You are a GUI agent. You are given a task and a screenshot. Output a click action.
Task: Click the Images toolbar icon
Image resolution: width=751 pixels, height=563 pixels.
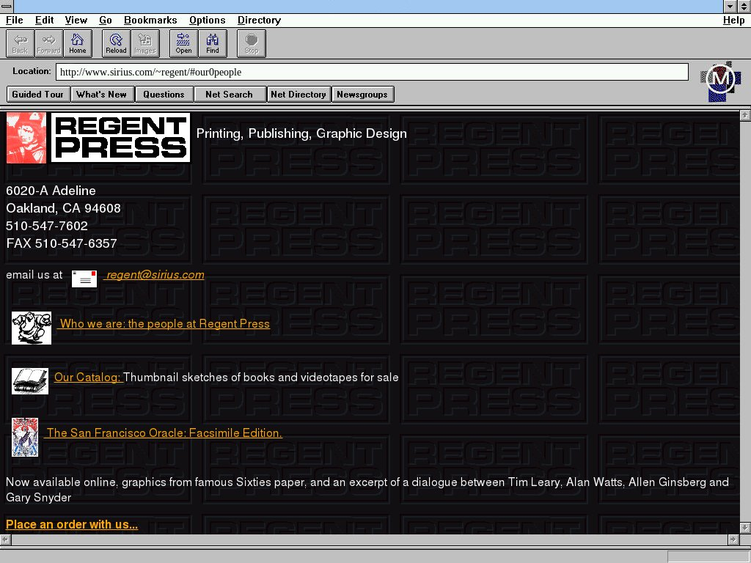[x=145, y=43]
